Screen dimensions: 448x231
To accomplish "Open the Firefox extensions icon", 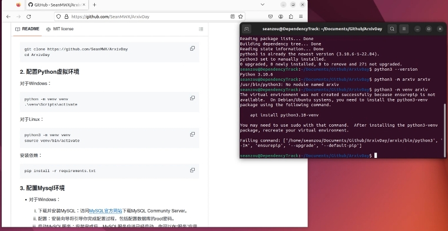I will point(291,16).
